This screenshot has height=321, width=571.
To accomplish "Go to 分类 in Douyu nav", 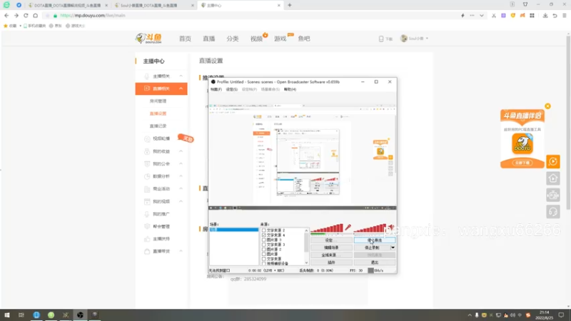I will 233,39.
